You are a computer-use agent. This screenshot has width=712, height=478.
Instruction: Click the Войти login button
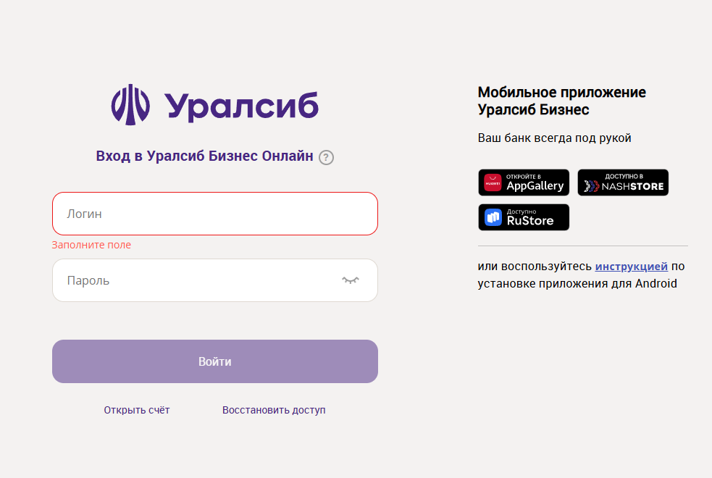[215, 361]
